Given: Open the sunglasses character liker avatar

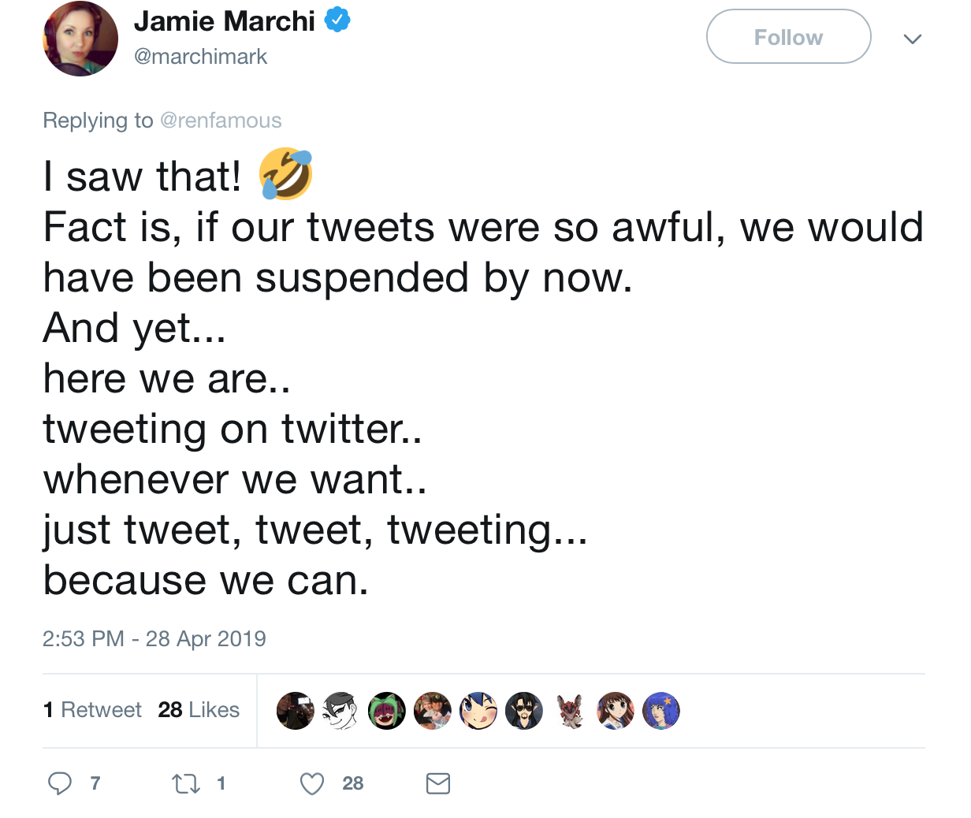Looking at the screenshot, I should [524, 711].
